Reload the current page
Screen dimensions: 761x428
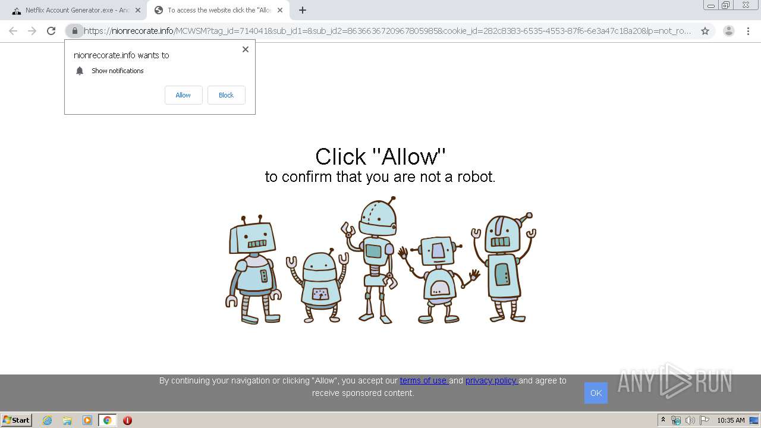[x=51, y=31]
